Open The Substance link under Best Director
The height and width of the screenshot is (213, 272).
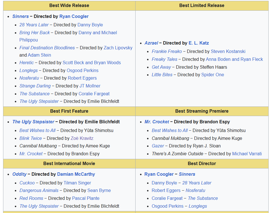point(203,198)
